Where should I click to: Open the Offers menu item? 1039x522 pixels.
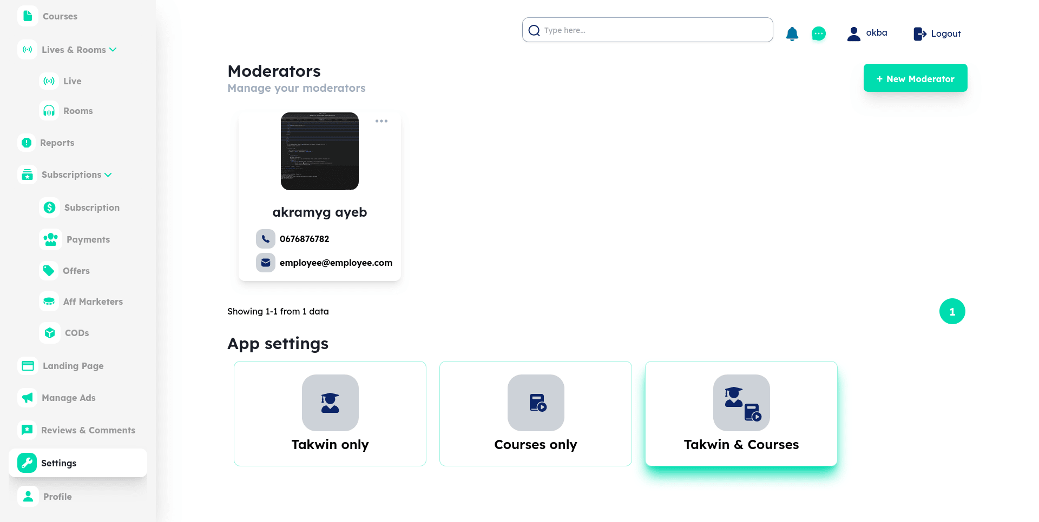pos(76,271)
